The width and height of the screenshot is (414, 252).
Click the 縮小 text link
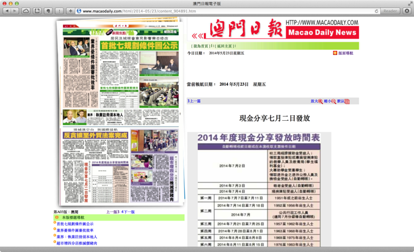[x=327, y=101]
